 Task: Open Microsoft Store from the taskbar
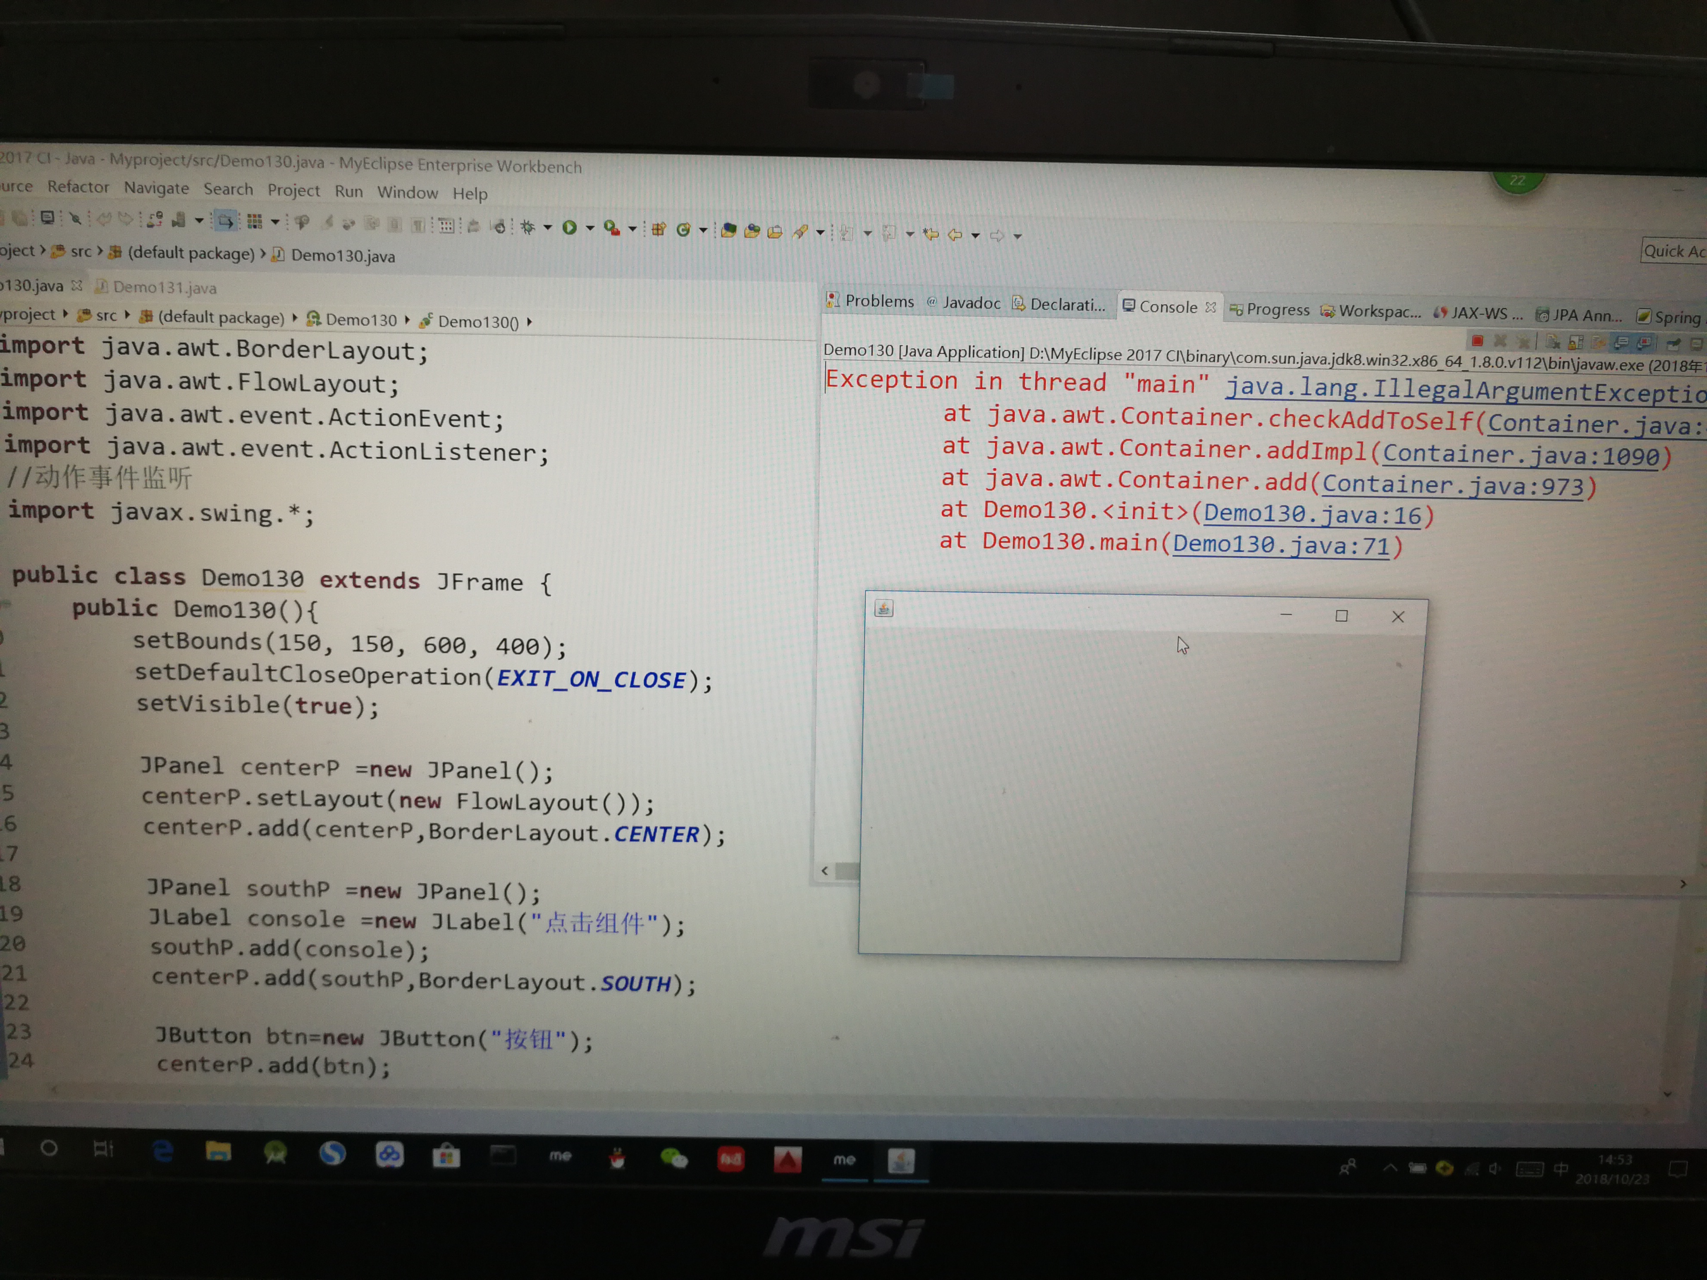coord(446,1155)
